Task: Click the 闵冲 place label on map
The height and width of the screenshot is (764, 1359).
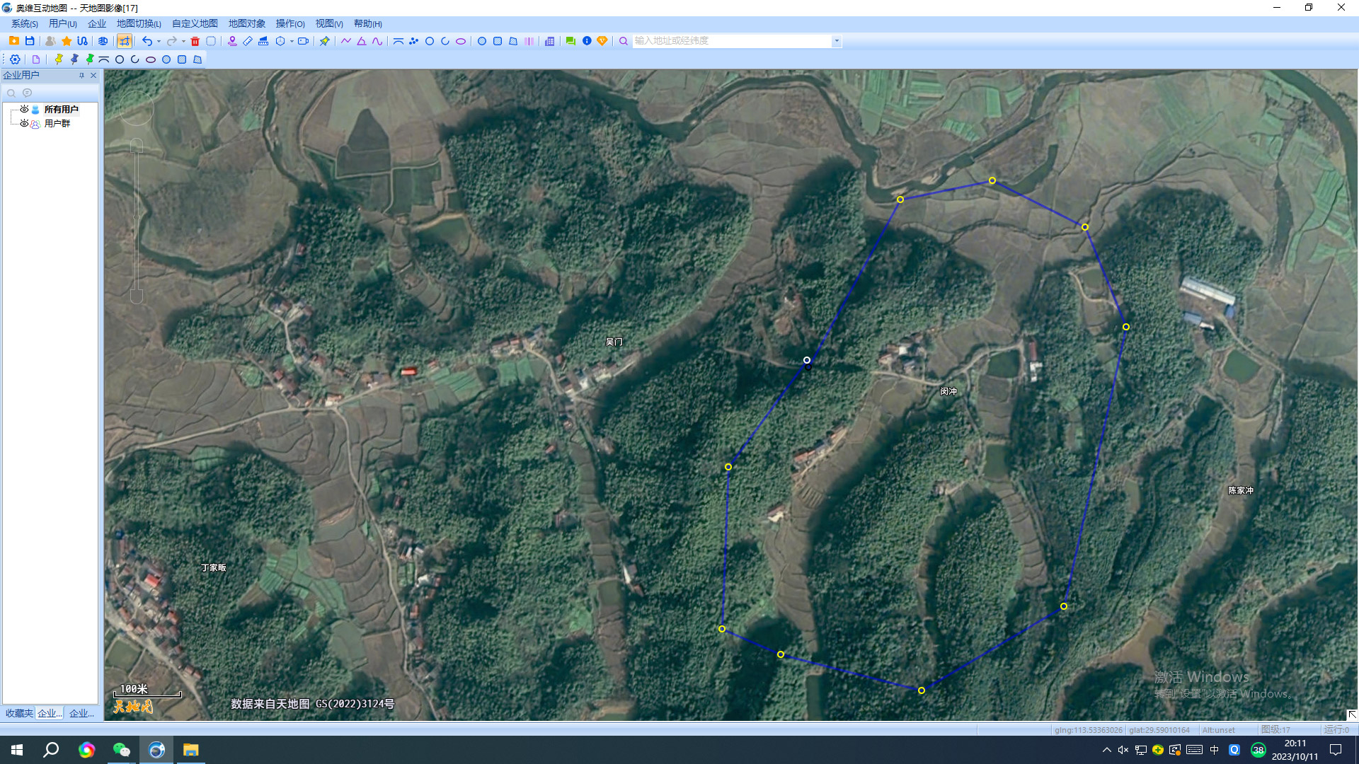Action: pos(948,391)
